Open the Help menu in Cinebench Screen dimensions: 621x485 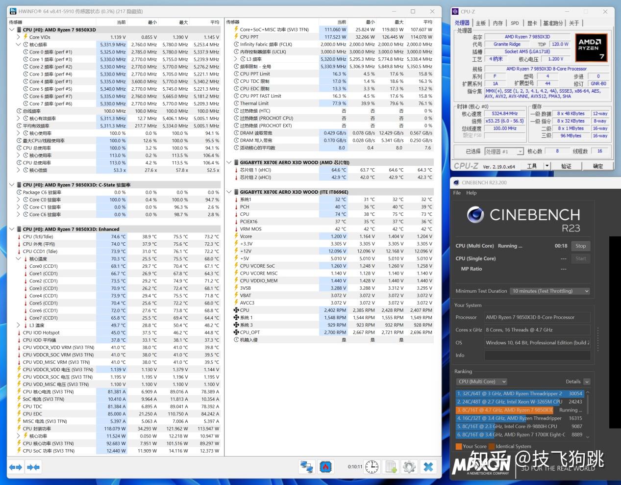point(471,193)
